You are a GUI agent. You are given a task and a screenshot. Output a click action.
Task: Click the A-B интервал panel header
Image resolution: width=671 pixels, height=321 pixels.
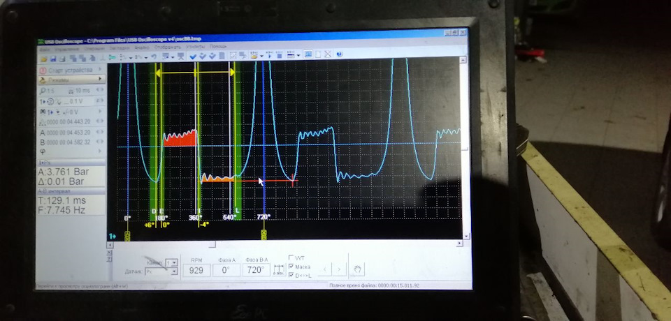71,191
